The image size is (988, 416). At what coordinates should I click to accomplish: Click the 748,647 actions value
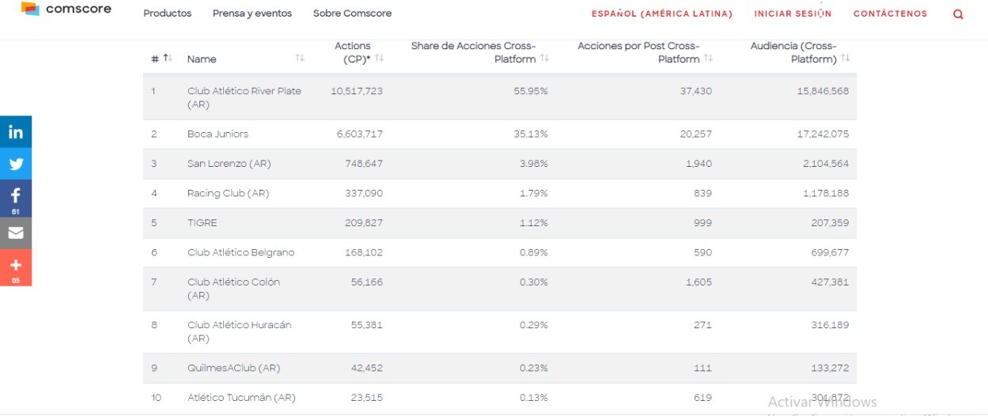[x=363, y=164]
